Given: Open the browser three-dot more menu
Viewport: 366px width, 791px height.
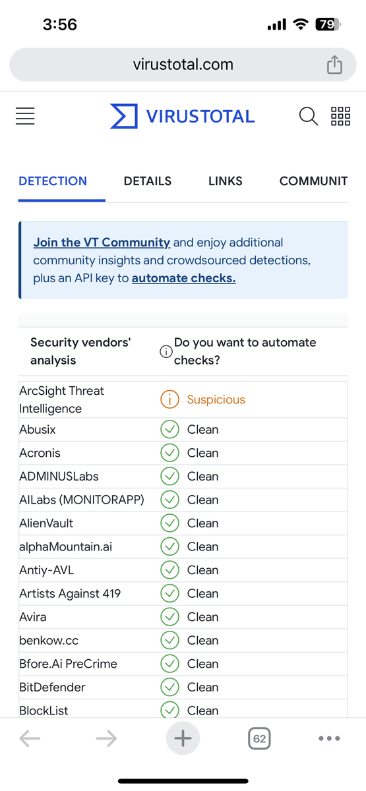Looking at the screenshot, I should tap(330, 739).
